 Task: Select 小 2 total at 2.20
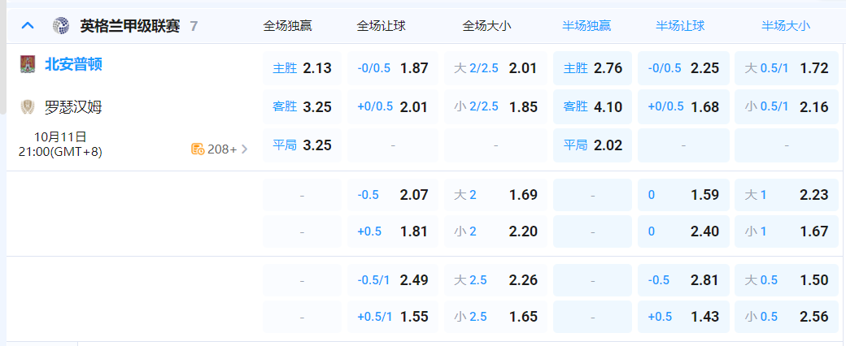pyautogui.click(x=495, y=231)
